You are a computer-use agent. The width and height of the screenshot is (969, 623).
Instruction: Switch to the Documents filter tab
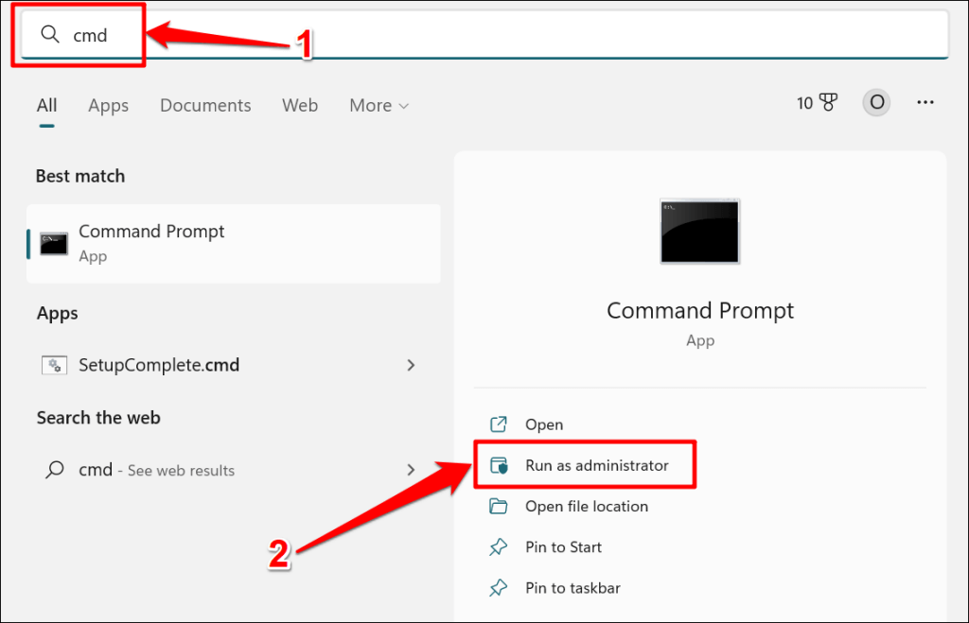point(205,106)
